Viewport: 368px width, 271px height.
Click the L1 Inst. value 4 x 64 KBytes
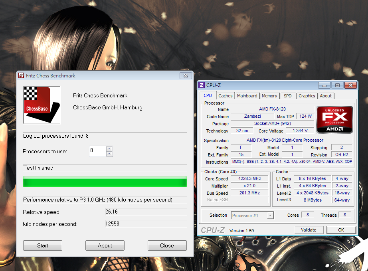[313, 186]
